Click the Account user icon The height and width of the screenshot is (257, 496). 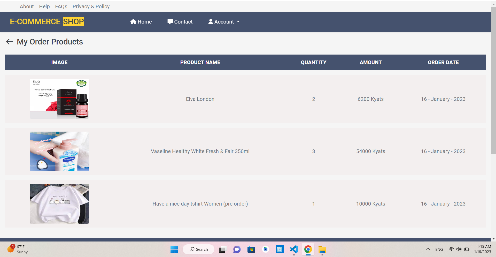[x=211, y=22]
